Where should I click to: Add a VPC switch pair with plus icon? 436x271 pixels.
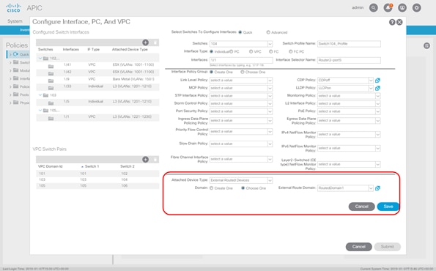tap(145, 160)
